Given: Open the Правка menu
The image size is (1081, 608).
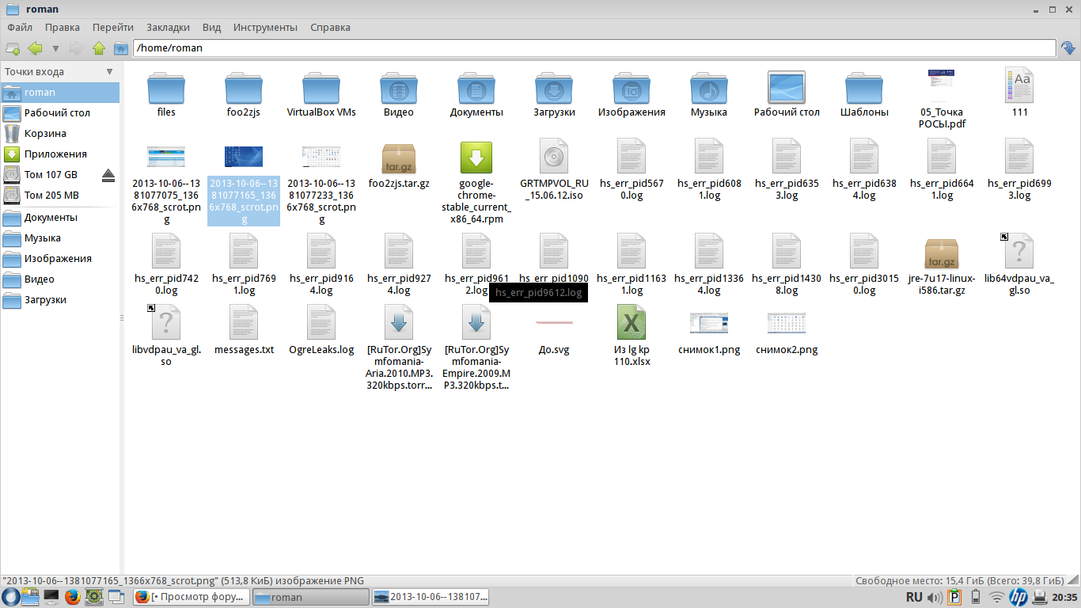Looking at the screenshot, I should tap(63, 27).
